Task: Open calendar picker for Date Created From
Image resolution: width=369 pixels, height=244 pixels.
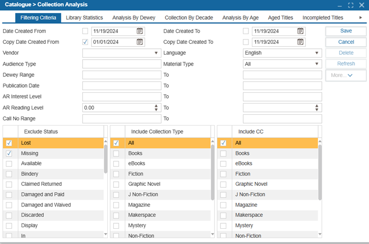Action: 140,31
